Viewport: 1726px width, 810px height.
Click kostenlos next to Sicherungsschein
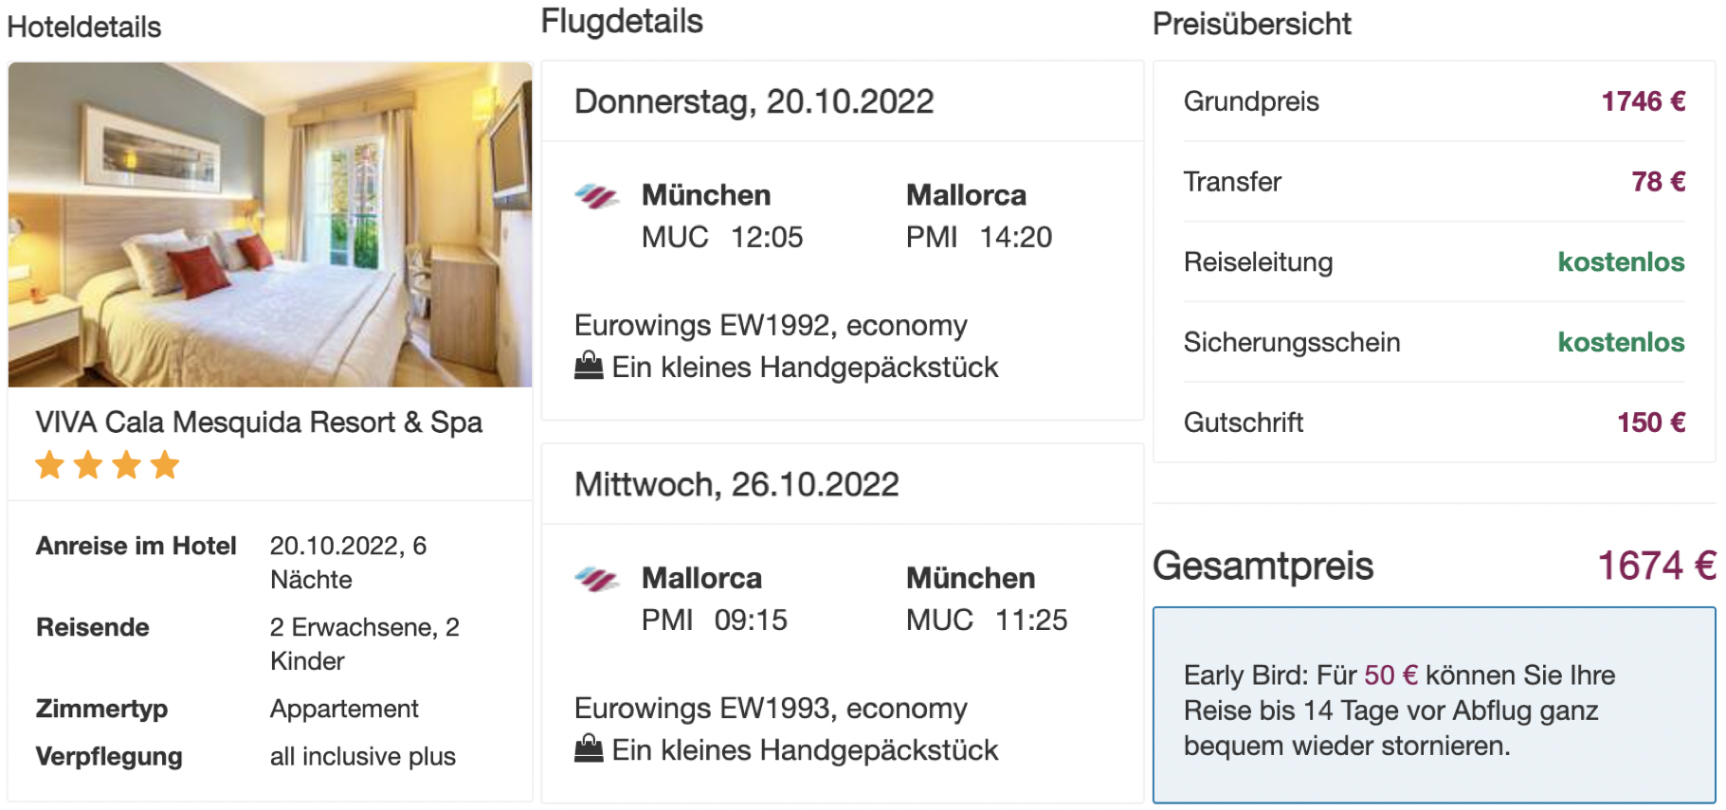[1621, 342]
